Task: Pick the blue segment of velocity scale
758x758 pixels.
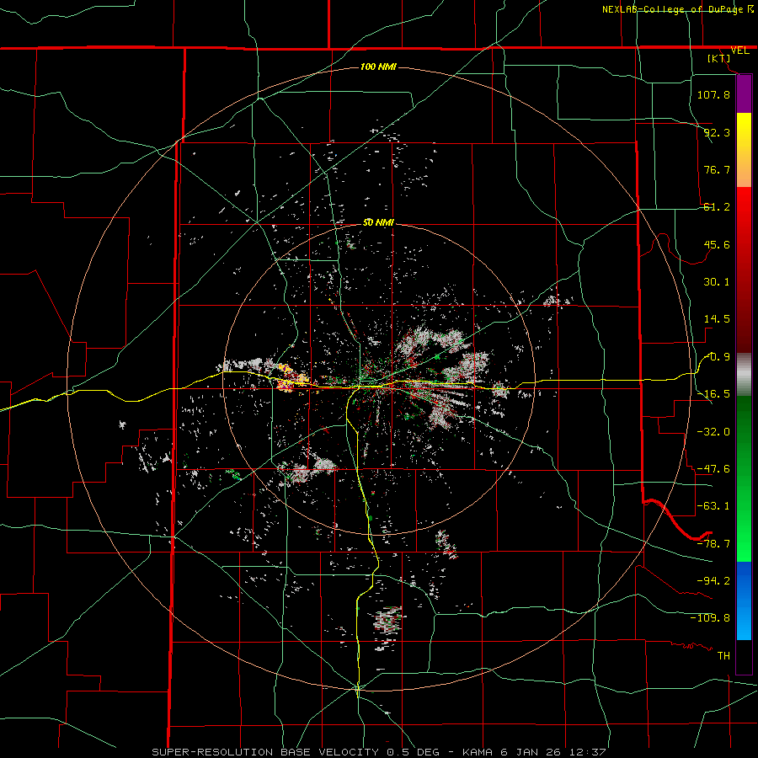Action: point(744,601)
